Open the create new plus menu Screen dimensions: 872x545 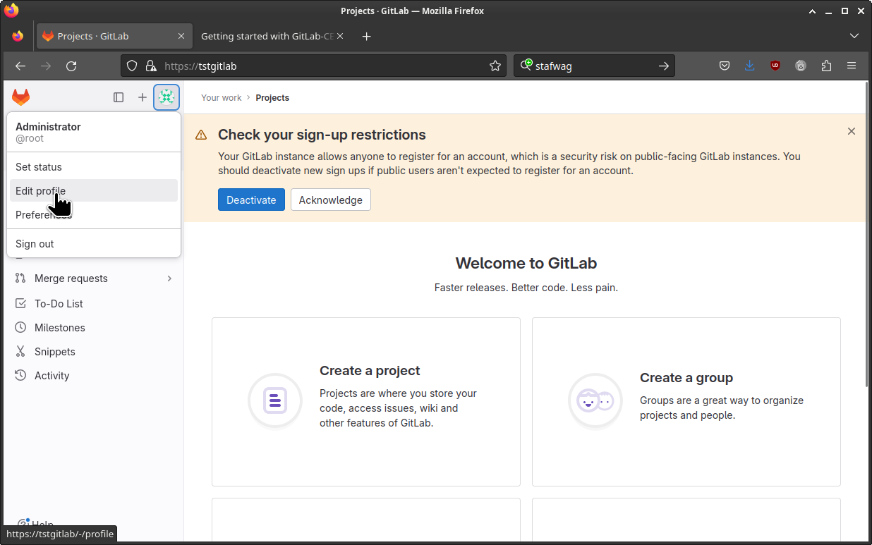tap(143, 97)
